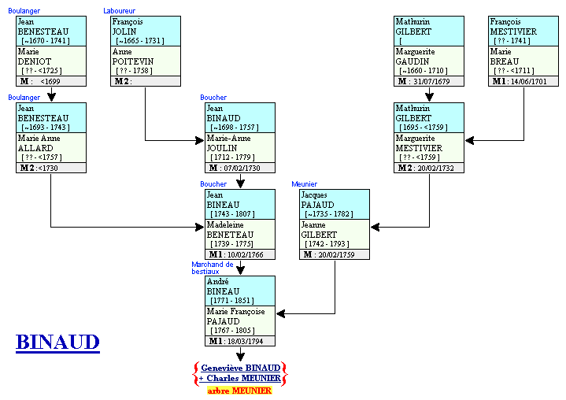Select Jean BENESTEAU born around 1693
Viewport: 566px width, 400px height.
[50, 117]
